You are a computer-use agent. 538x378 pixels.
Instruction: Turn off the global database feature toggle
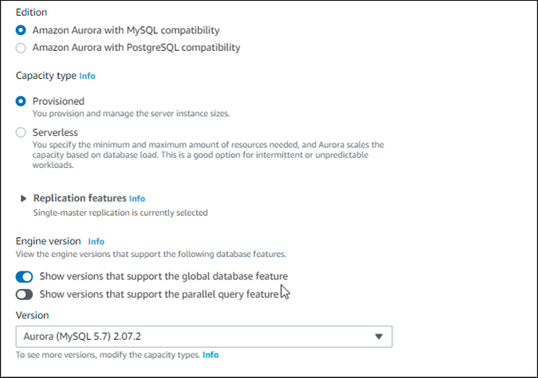tap(24, 276)
